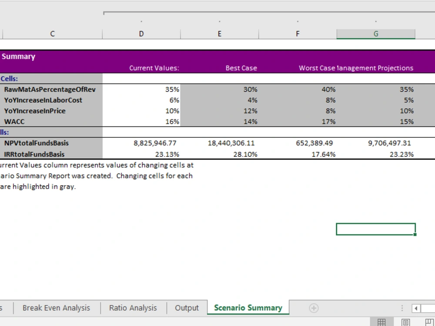The width and height of the screenshot is (435, 326).
Task: Select NPV value 8,825,946.77 cell
Action: pos(141,143)
